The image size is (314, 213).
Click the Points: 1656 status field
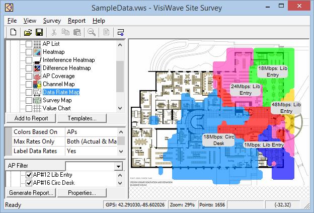tap(212, 205)
